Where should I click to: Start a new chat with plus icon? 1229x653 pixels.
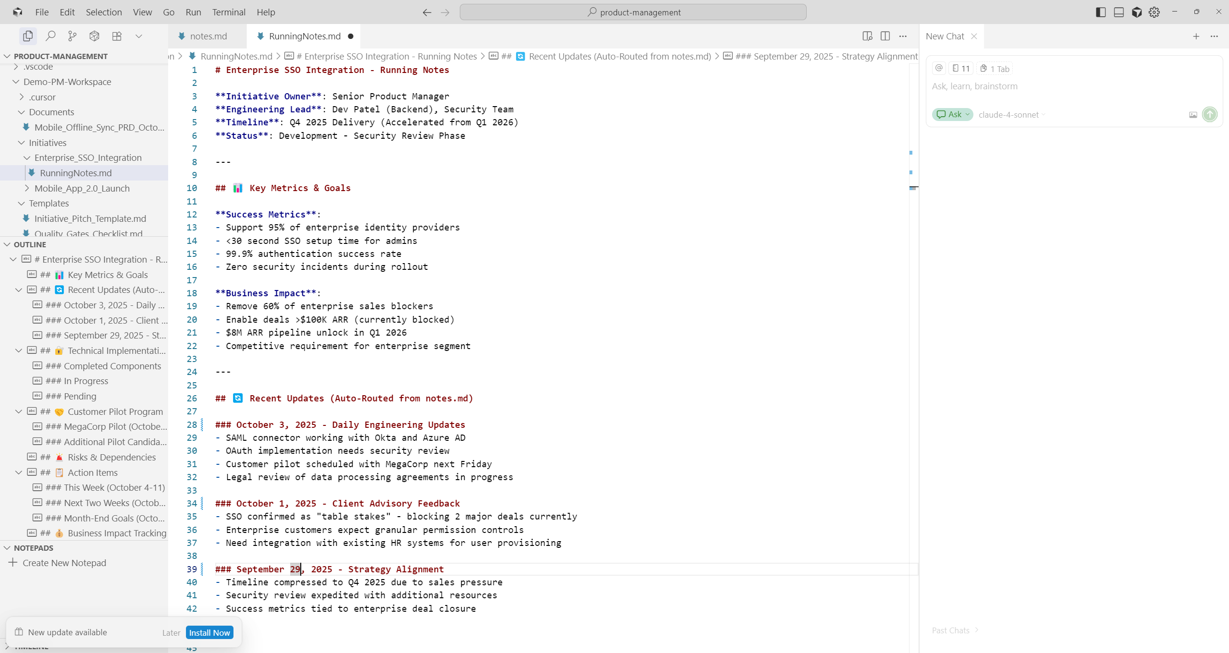pos(1196,36)
